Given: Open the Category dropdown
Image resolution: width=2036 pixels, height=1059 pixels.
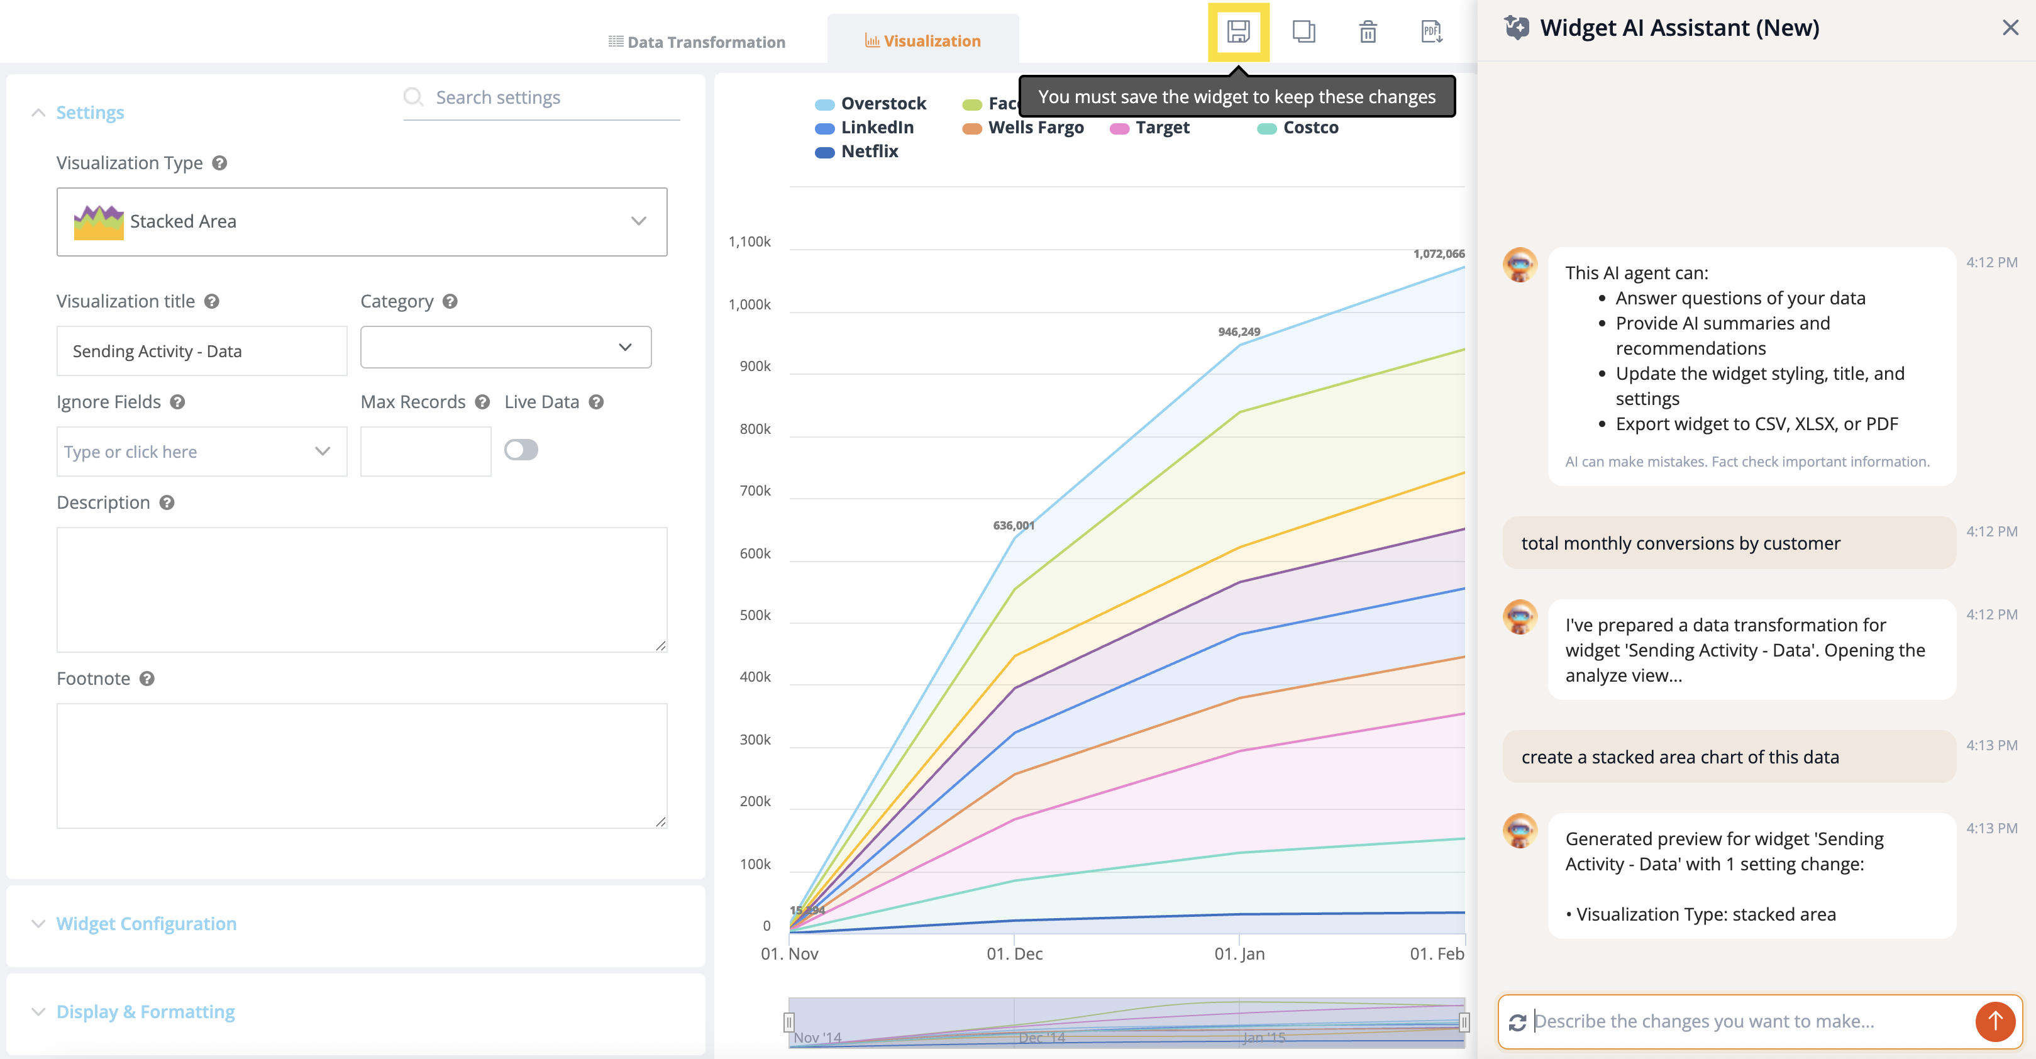Looking at the screenshot, I should pos(505,347).
